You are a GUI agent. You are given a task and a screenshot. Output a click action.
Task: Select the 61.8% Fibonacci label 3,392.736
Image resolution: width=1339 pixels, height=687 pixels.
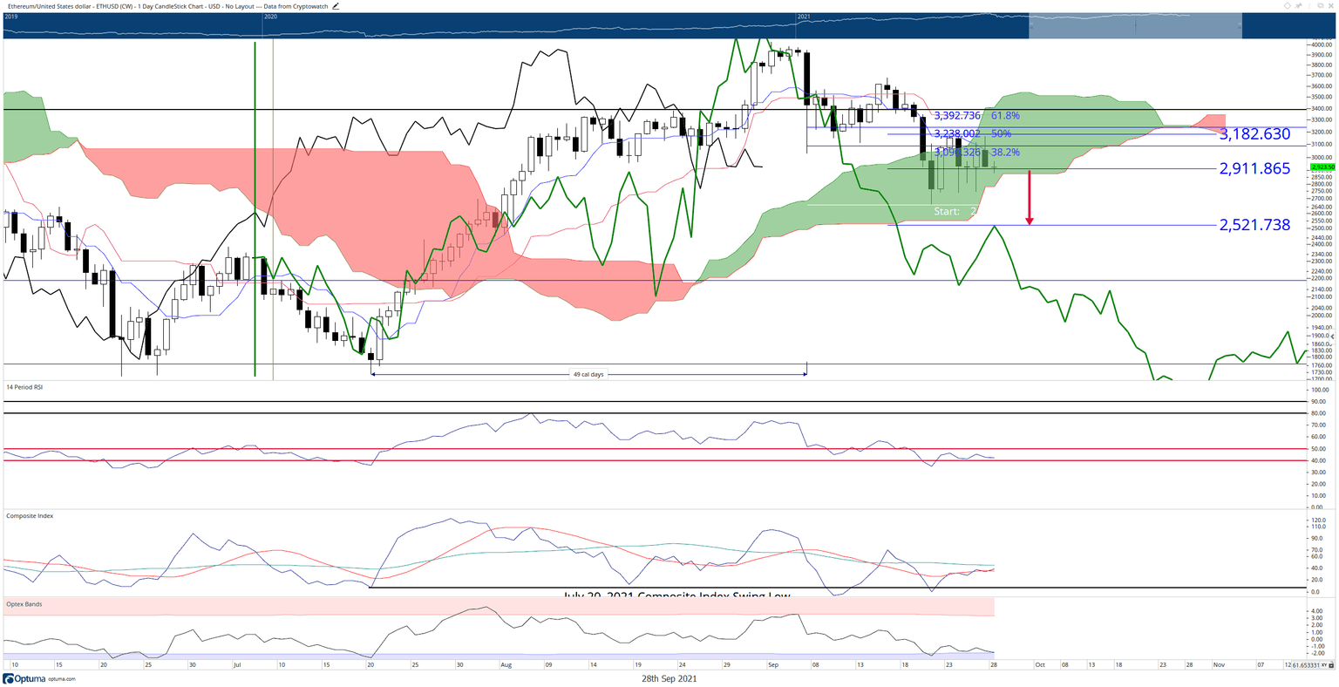pos(976,115)
